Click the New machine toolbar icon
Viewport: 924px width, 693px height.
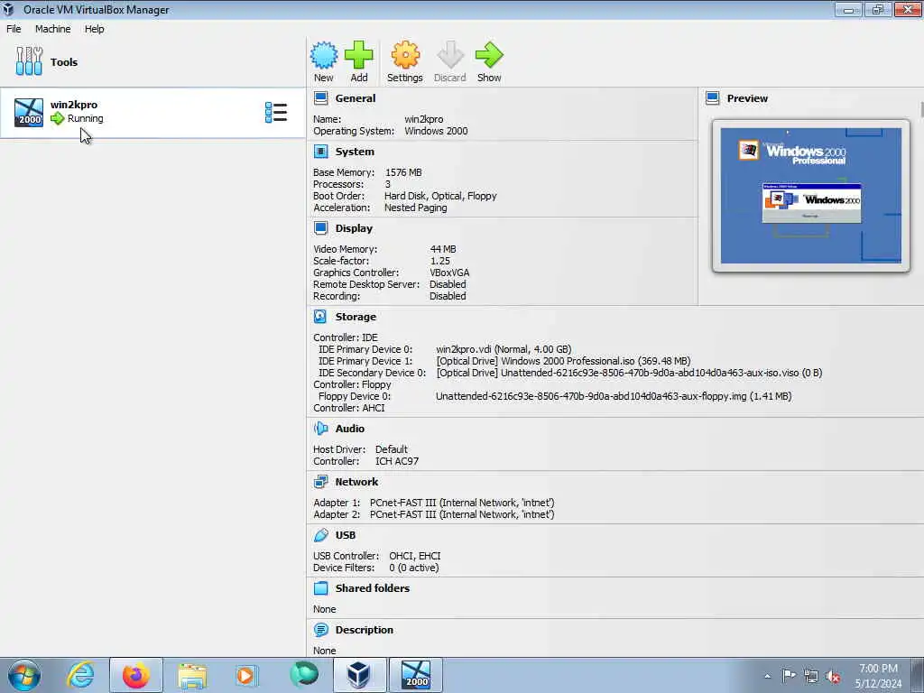(x=324, y=55)
